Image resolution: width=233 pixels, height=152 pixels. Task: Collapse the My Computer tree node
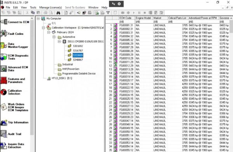click(38, 19)
